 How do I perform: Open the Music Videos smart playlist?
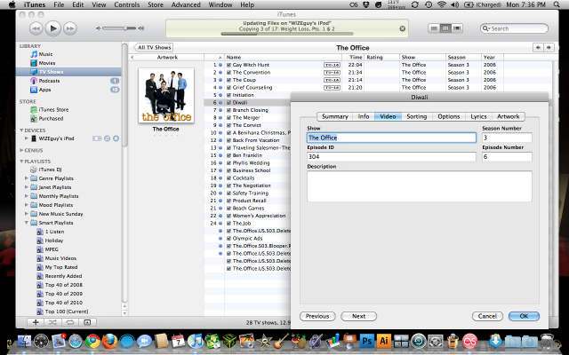click(x=60, y=258)
